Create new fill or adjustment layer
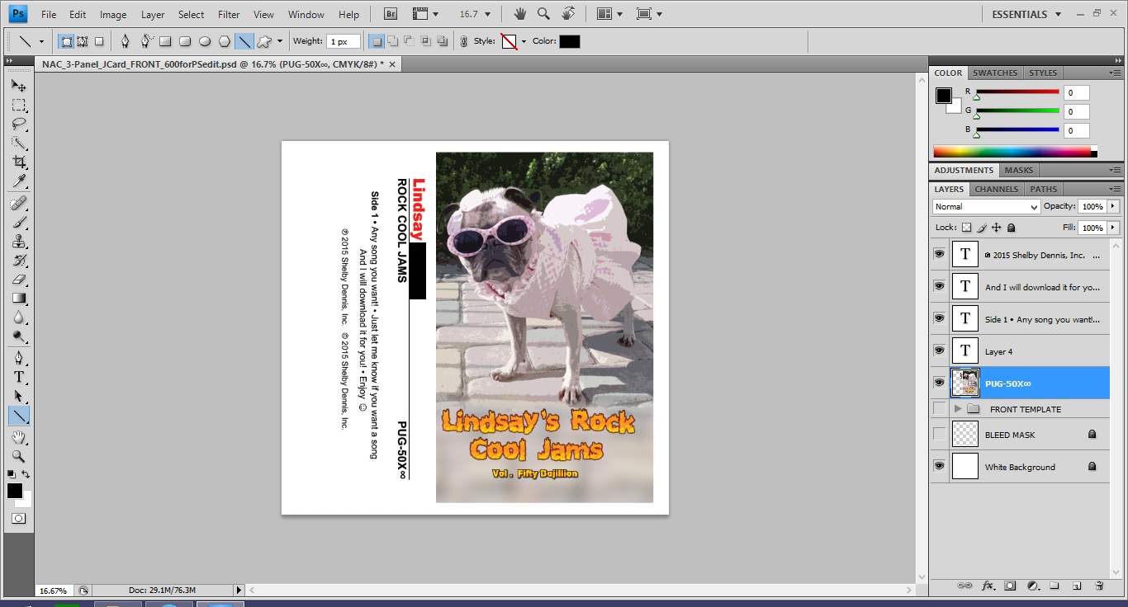This screenshot has width=1128, height=607. (x=1032, y=586)
